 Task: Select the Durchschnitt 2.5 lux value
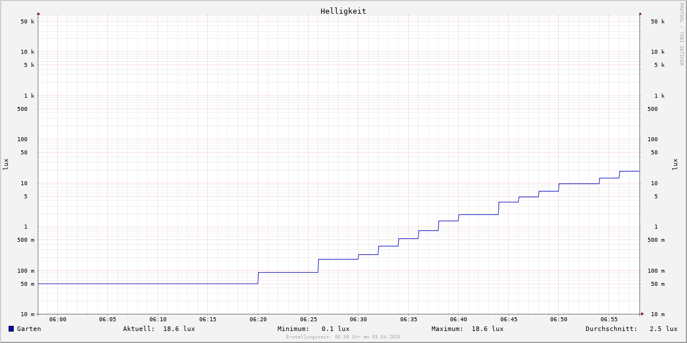(663, 329)
